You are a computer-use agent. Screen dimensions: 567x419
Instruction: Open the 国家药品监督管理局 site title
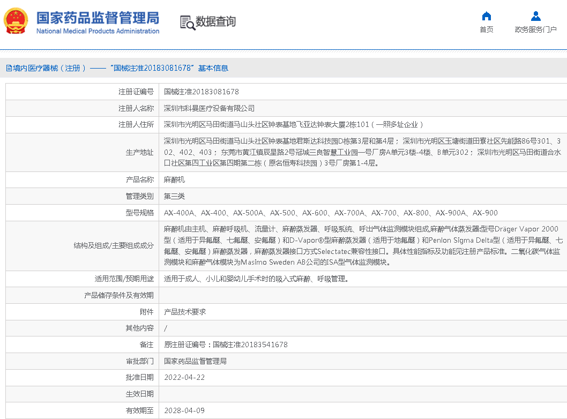coord(98,18)
